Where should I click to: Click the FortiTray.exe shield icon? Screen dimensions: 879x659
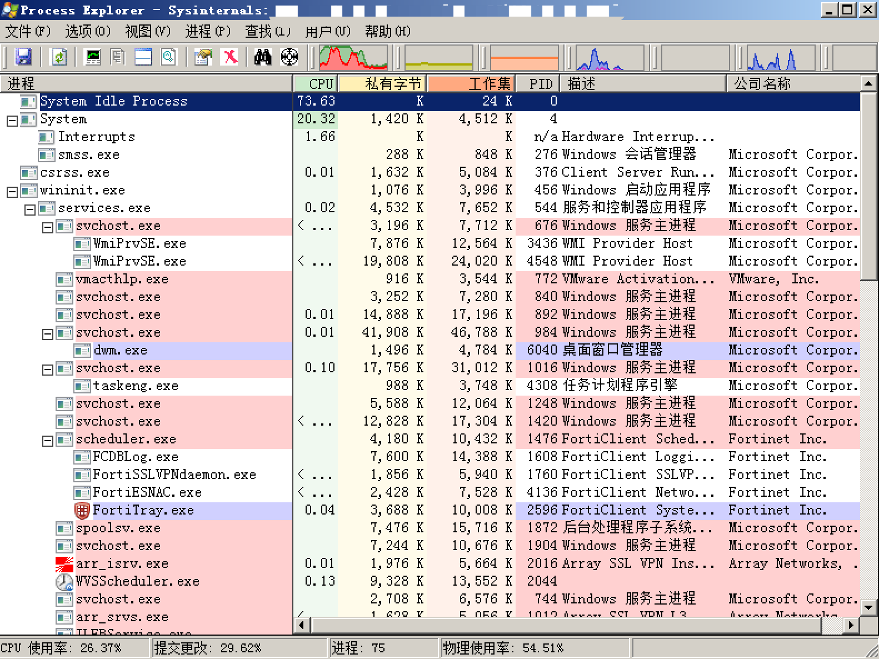(82, 510)
